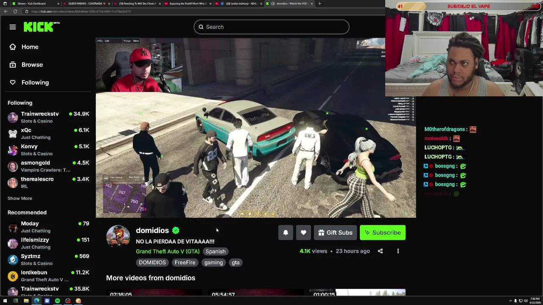Click the taskbar volume icon
The image size is (543, 305).
click(x=525, y=301)
